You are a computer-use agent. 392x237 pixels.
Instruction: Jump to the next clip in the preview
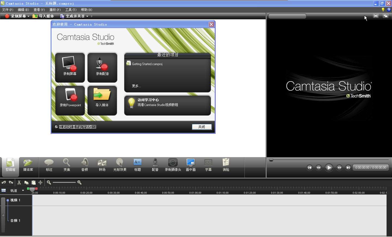point(348,168)
